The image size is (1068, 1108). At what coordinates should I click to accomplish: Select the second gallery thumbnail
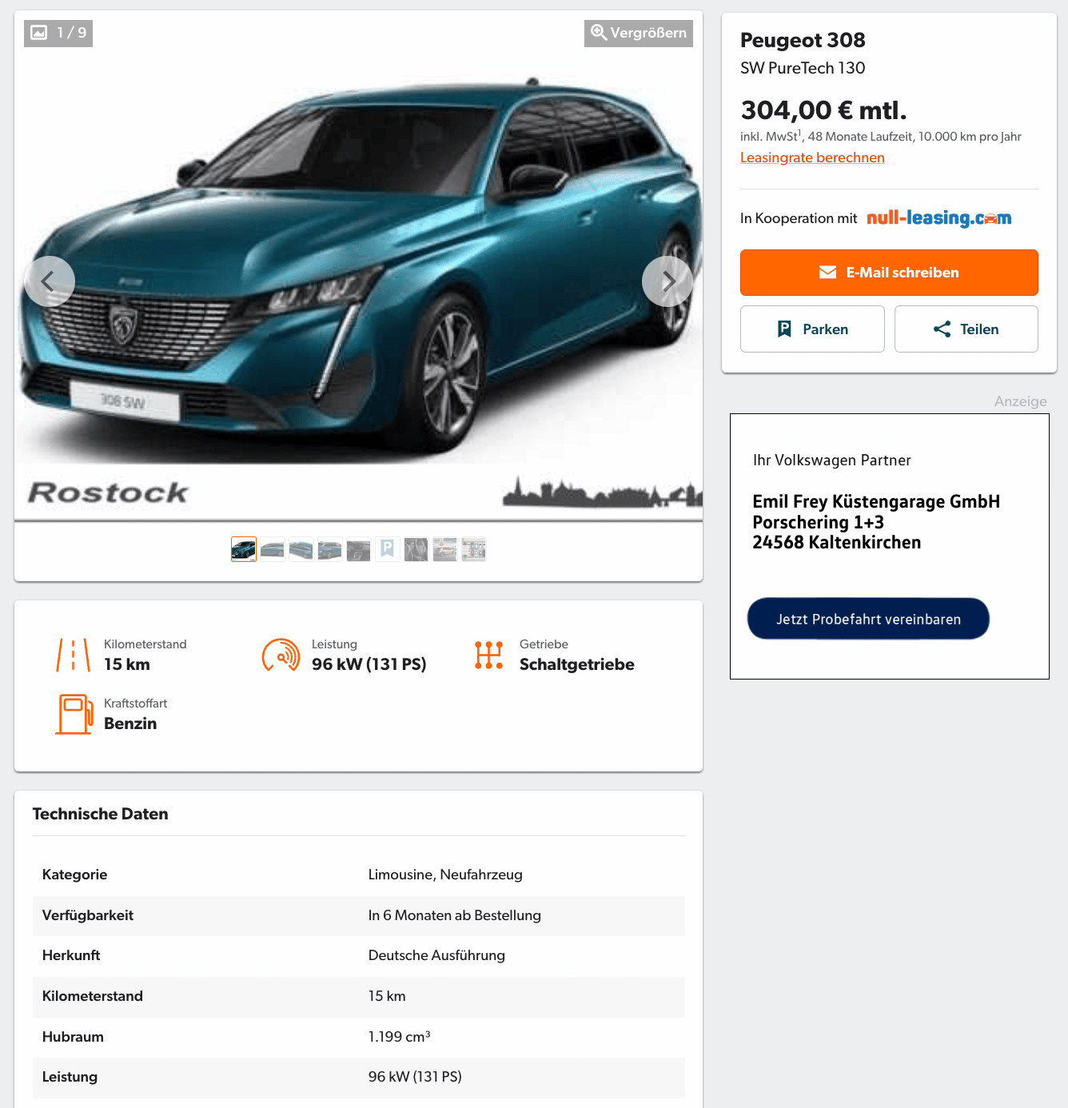273,549
